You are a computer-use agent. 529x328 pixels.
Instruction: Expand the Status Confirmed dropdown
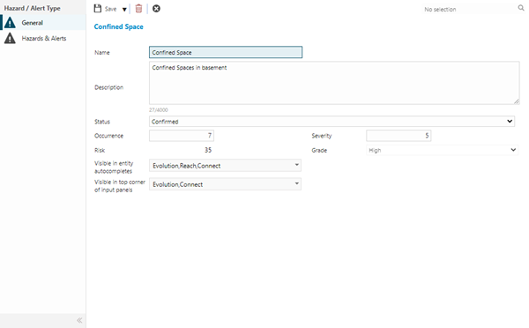[x=332, y=122]
